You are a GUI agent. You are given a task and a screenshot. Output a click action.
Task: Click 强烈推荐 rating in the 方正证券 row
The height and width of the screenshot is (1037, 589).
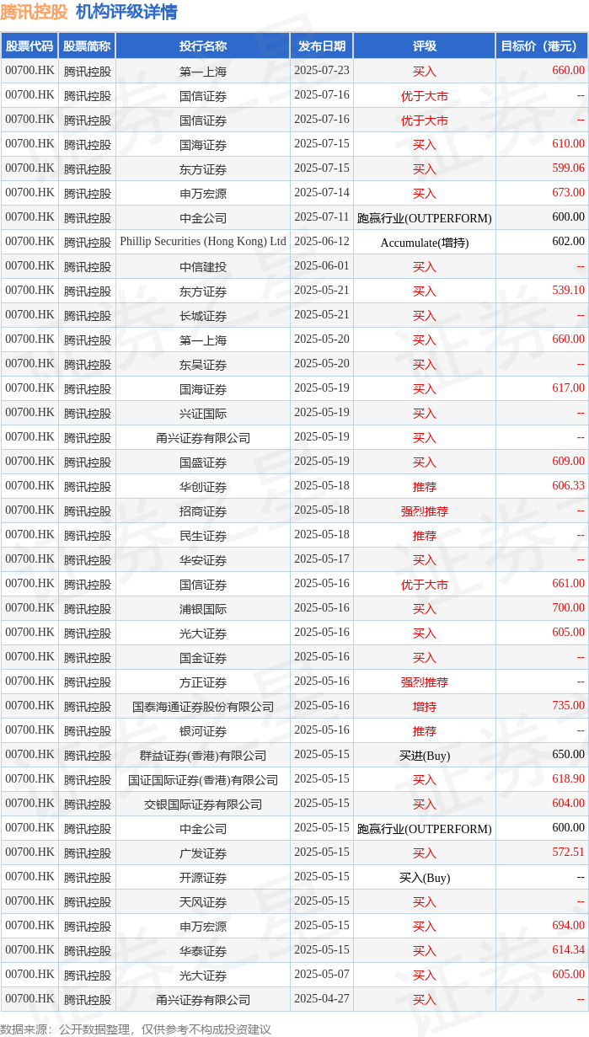[424, 682]
